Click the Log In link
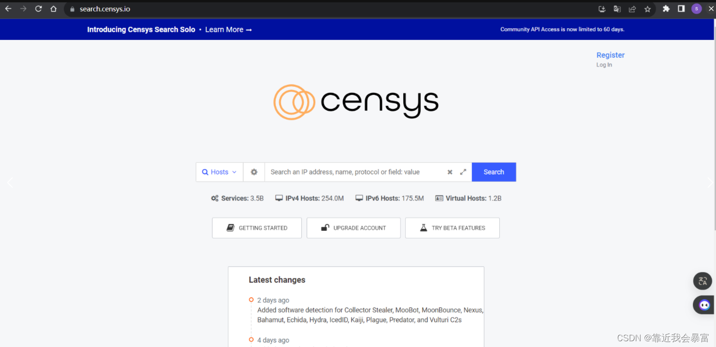Image resolution: width=716 pixels, height=347 pixels. click(x=604, y=65)
